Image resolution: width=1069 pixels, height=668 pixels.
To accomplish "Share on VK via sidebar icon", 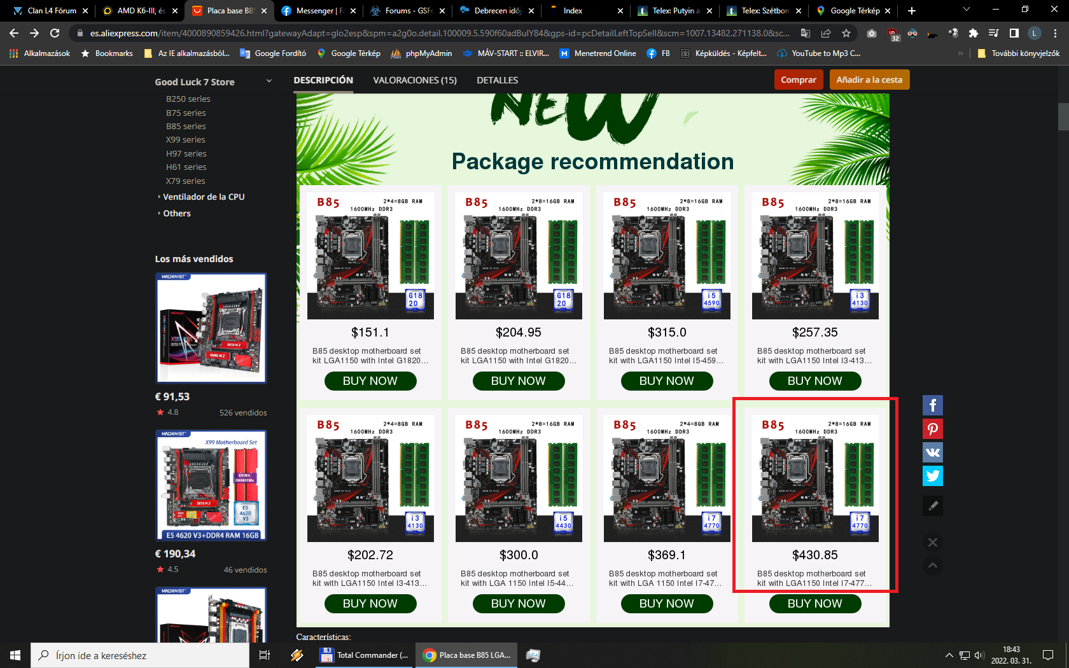I will tap(932, 452).
